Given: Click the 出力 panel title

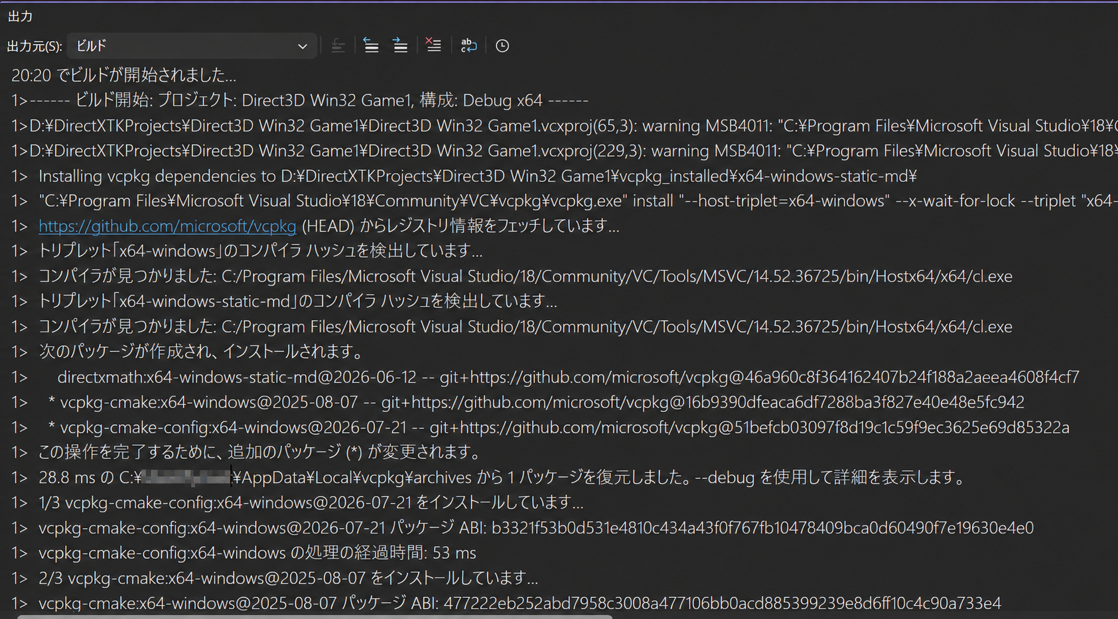Looking at the screenshot, I should [x=20, y=16].
